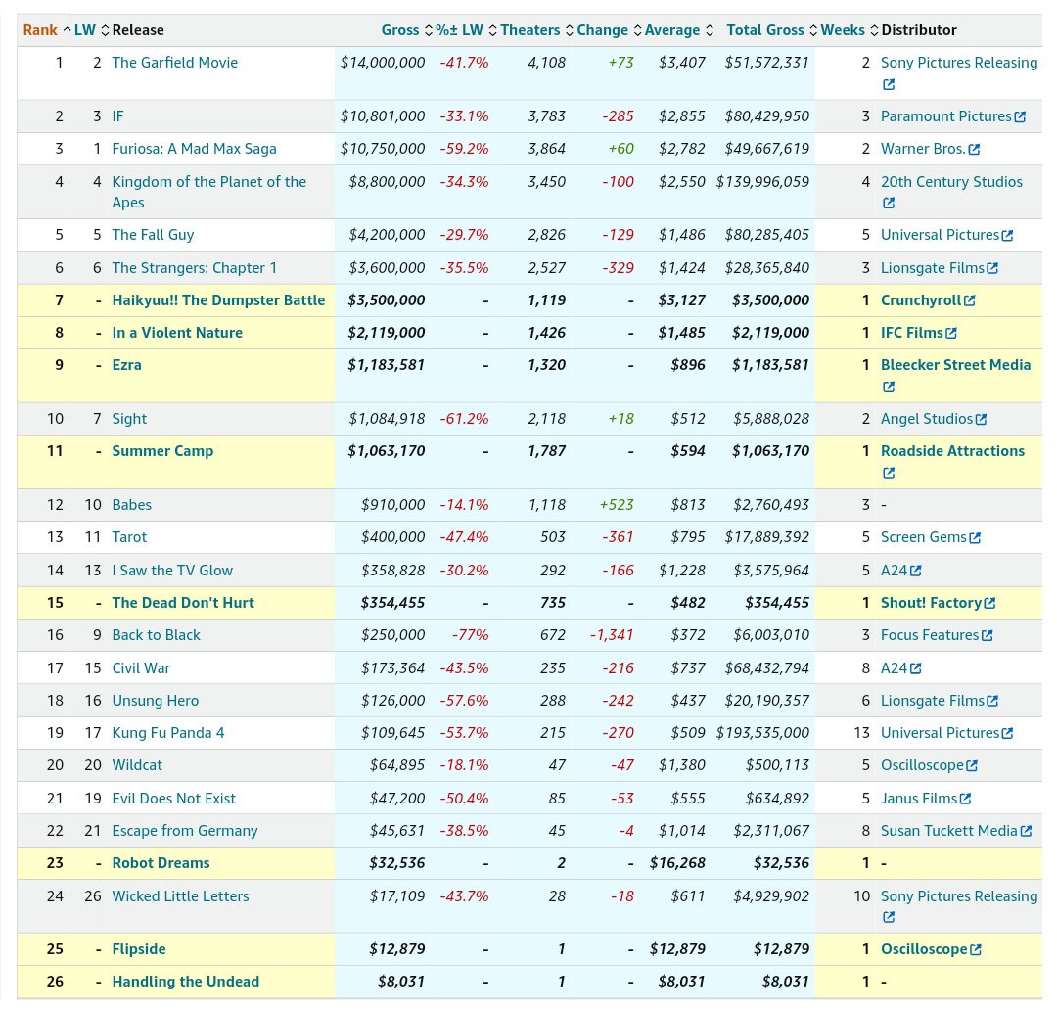This screenshot has height=1010, width=1057.
Task: Open external link icon beside Paramount Pictures
Action: click(x=1020, y=116)
